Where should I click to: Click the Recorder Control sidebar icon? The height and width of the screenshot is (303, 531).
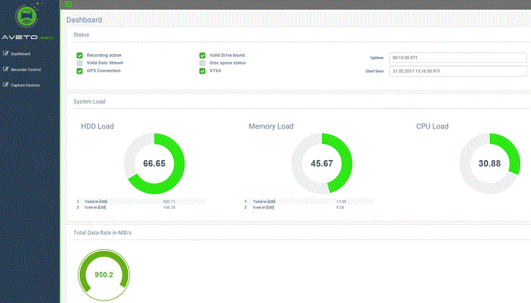pyautogui.click(x=6, y=69)
